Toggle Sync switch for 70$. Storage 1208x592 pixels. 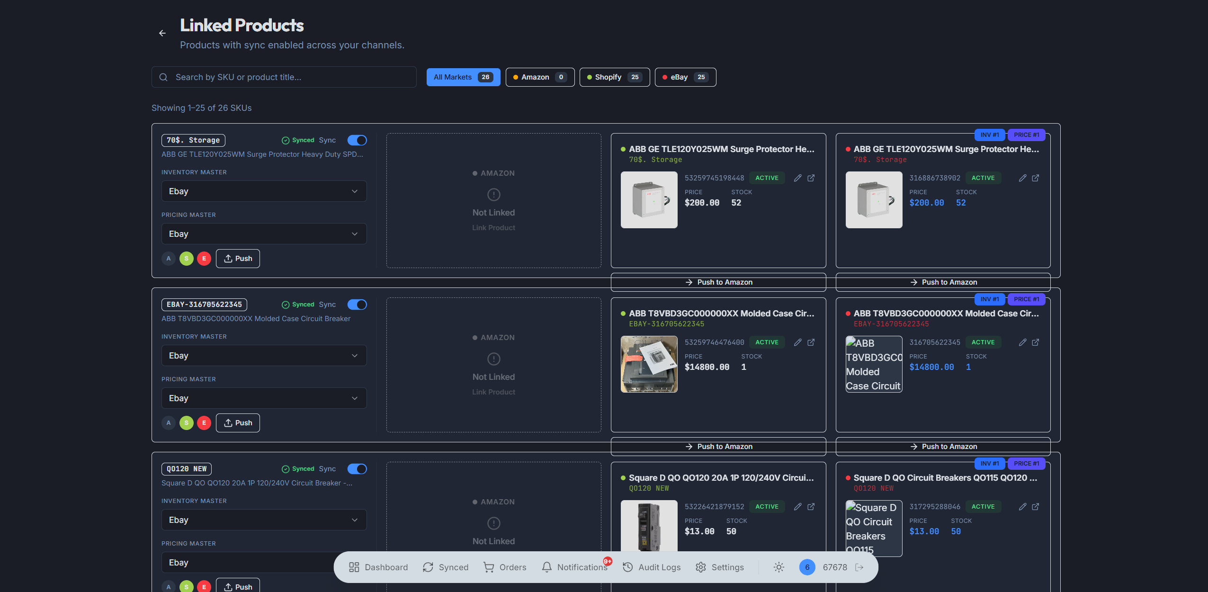(357, 140)
